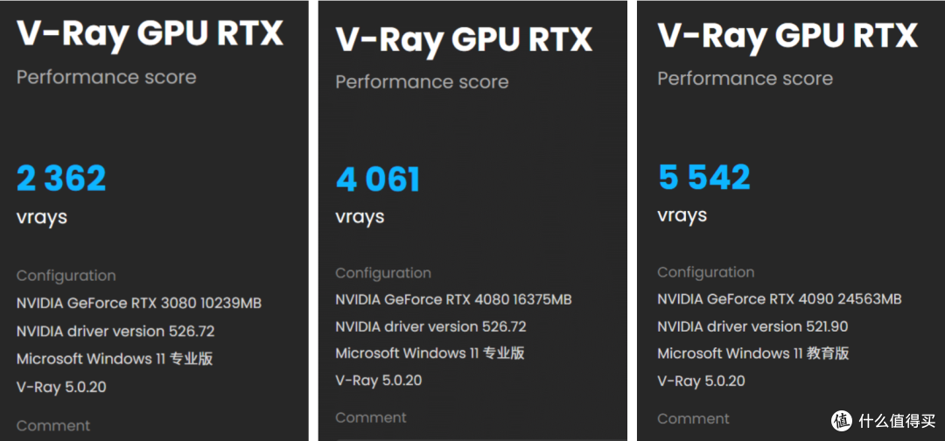The image size is (945, 441).
Task: Click the first panel's V-Ray GPU RTX title
Action: [x=150, y=34]
